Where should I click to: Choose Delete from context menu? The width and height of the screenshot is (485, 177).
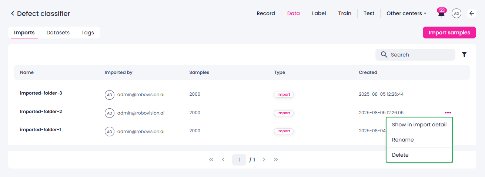tap(419, 155)
